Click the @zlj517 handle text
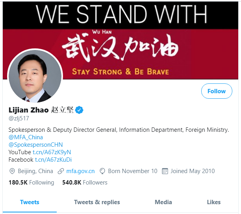 19,118
